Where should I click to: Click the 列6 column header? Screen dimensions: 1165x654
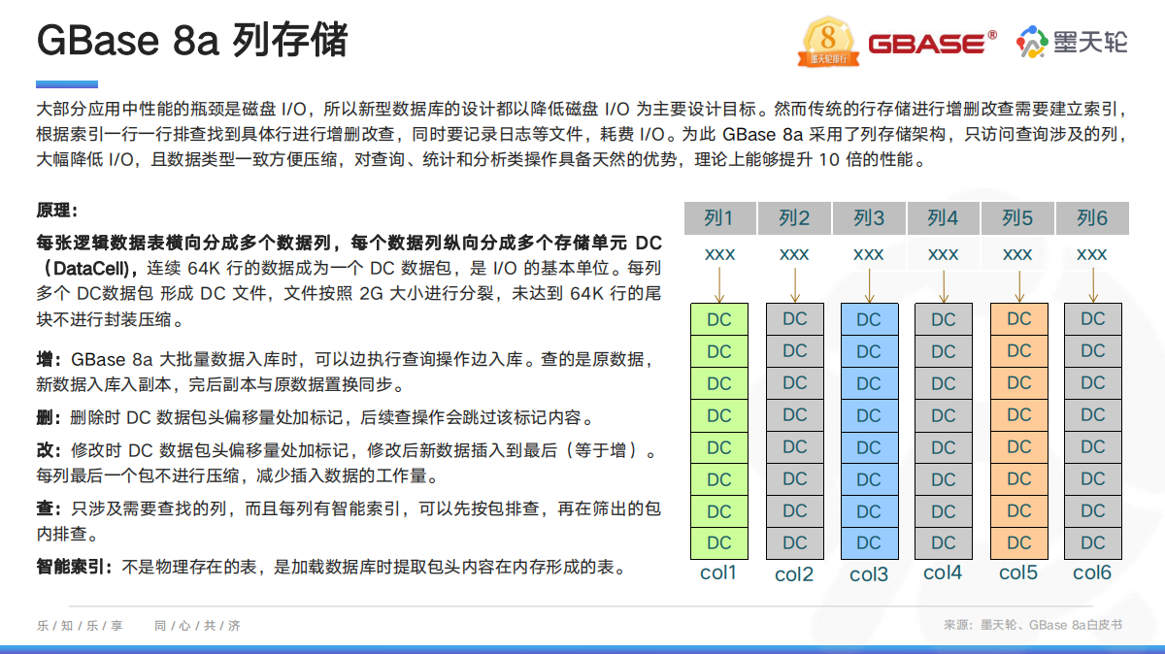(1092, 218)
